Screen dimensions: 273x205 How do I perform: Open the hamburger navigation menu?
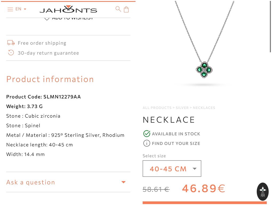pos(10,9)
